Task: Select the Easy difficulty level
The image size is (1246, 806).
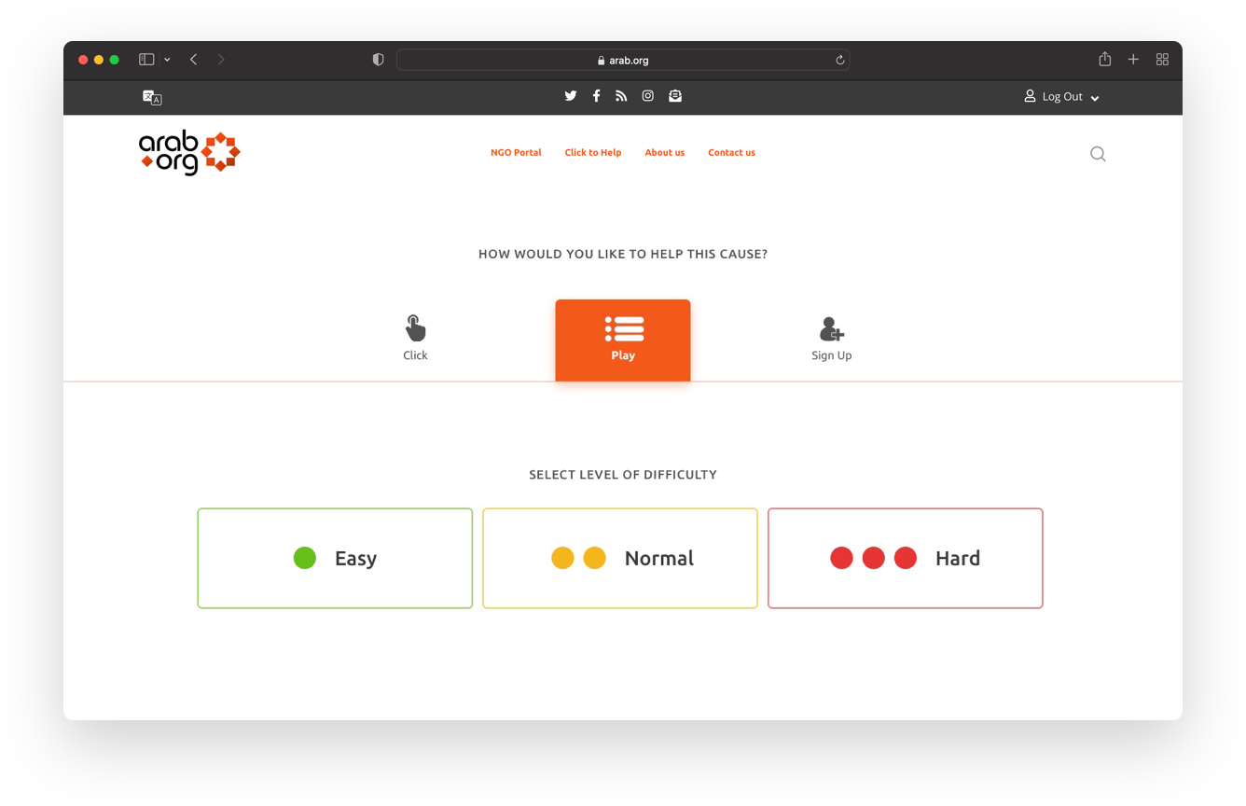Action: point(335,558)
